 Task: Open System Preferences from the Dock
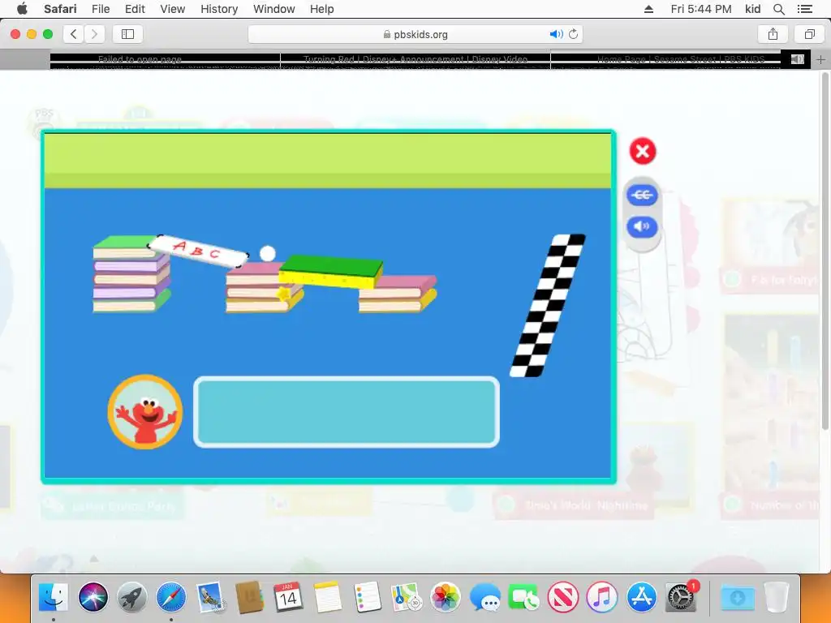tap(681, 598)
